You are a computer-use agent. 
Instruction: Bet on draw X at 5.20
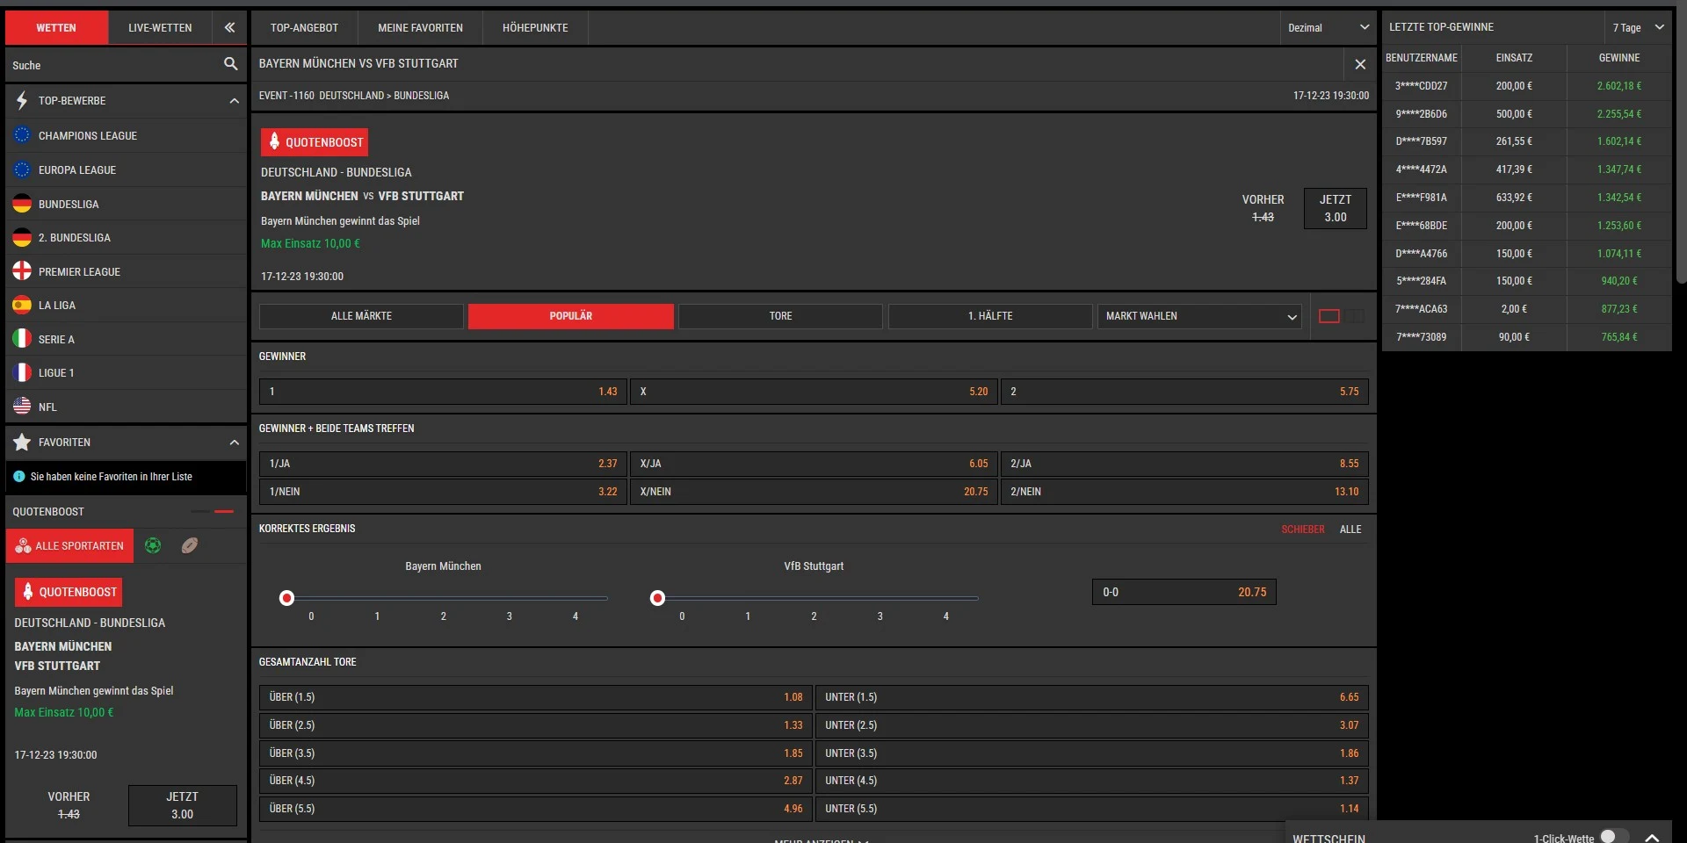(814, 392)
